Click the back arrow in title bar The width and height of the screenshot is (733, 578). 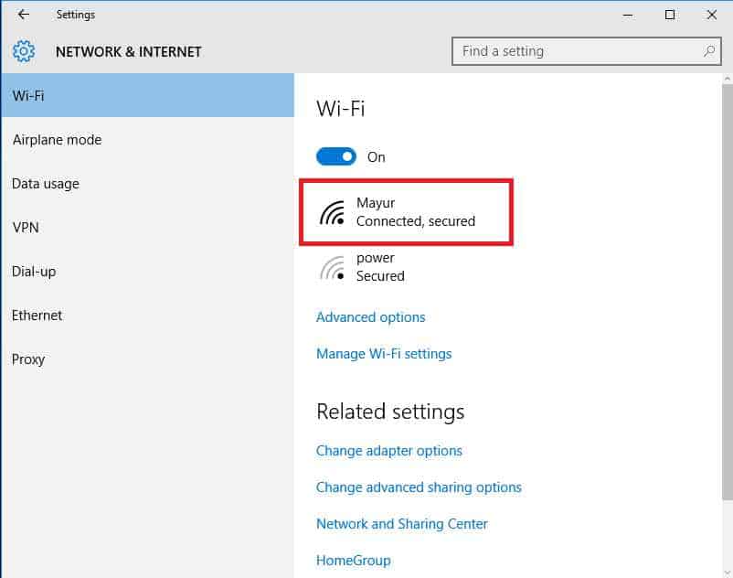tap(24, 15)
